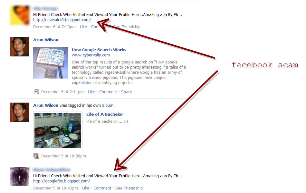Comment on the December 5 at 10:42pm post

click(x=102, y=188)
